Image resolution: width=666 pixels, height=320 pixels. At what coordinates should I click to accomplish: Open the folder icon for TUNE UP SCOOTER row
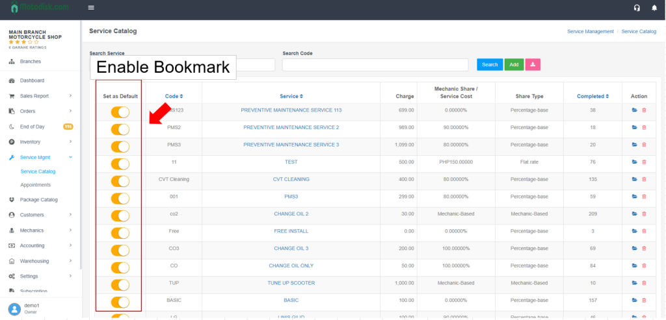(635, 283)
